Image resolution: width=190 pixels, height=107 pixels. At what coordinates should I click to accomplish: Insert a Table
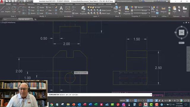click(75, 13)
